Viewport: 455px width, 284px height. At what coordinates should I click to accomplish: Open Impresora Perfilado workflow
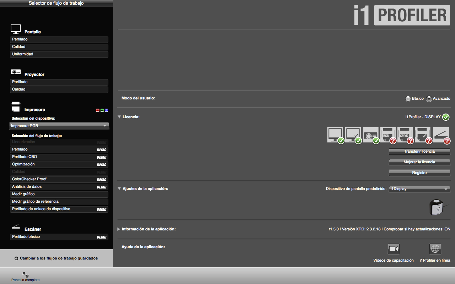tap(59, 149)
